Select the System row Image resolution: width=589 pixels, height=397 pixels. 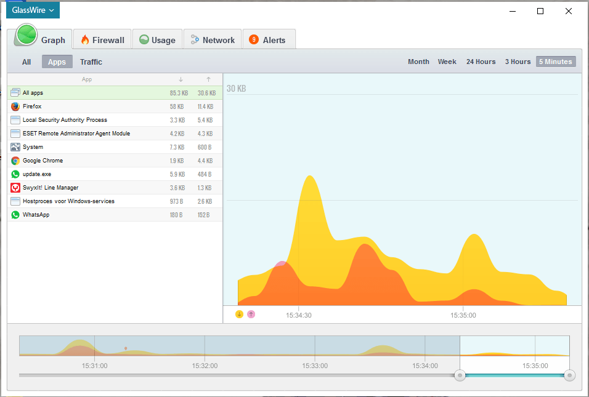pyautogui.click(x=115, y=147)
